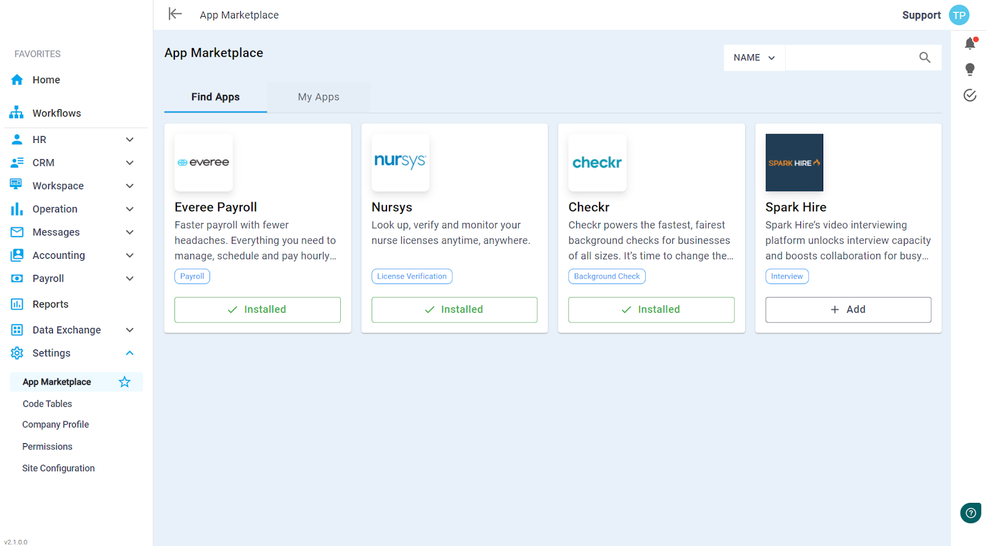Click the License Verification tag
986x546 pixels.
(412, 277)
